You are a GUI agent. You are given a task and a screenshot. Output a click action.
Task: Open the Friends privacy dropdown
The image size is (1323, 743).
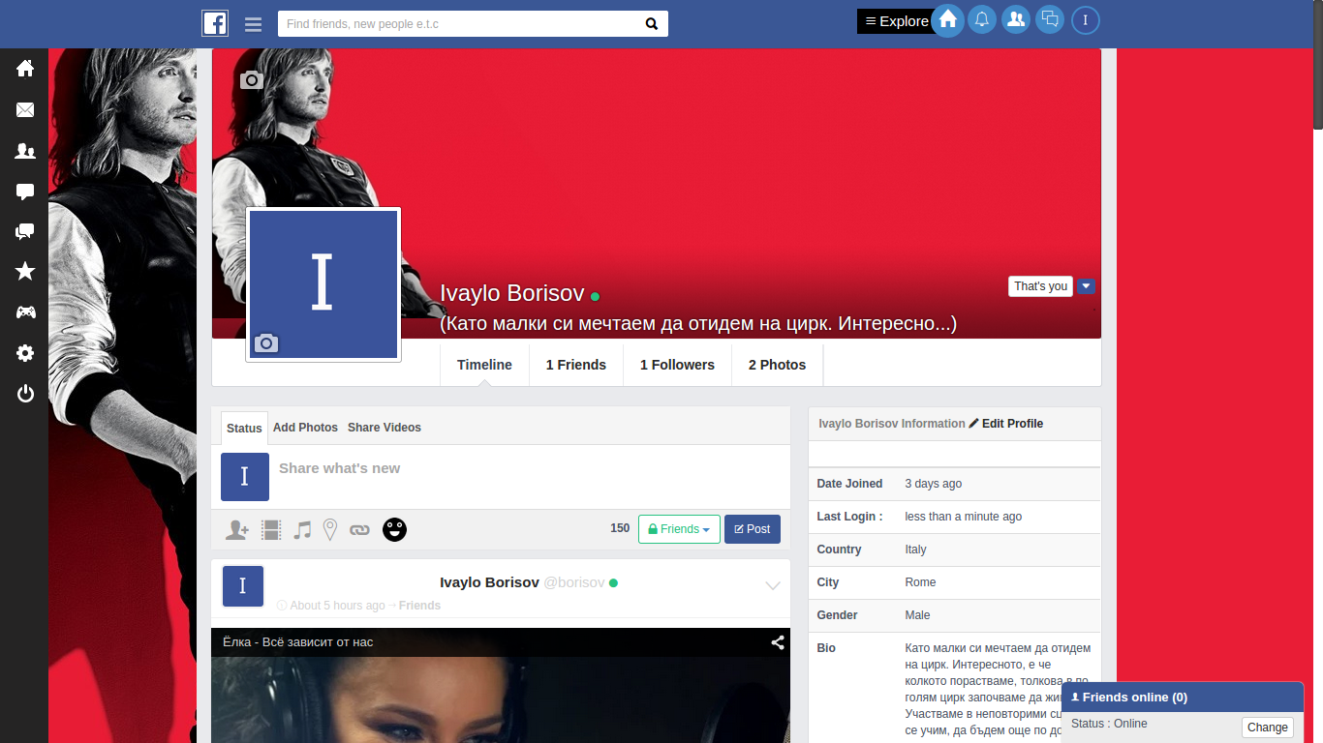679,529
